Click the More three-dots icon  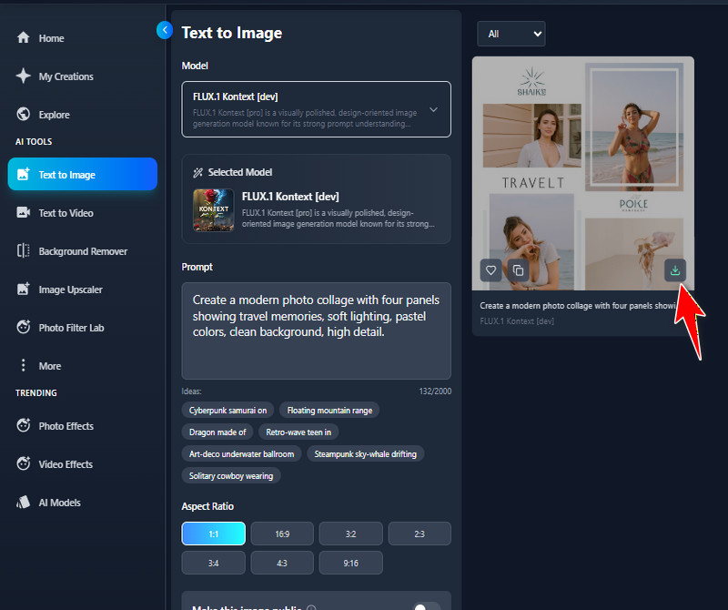[x=24, y=365]
